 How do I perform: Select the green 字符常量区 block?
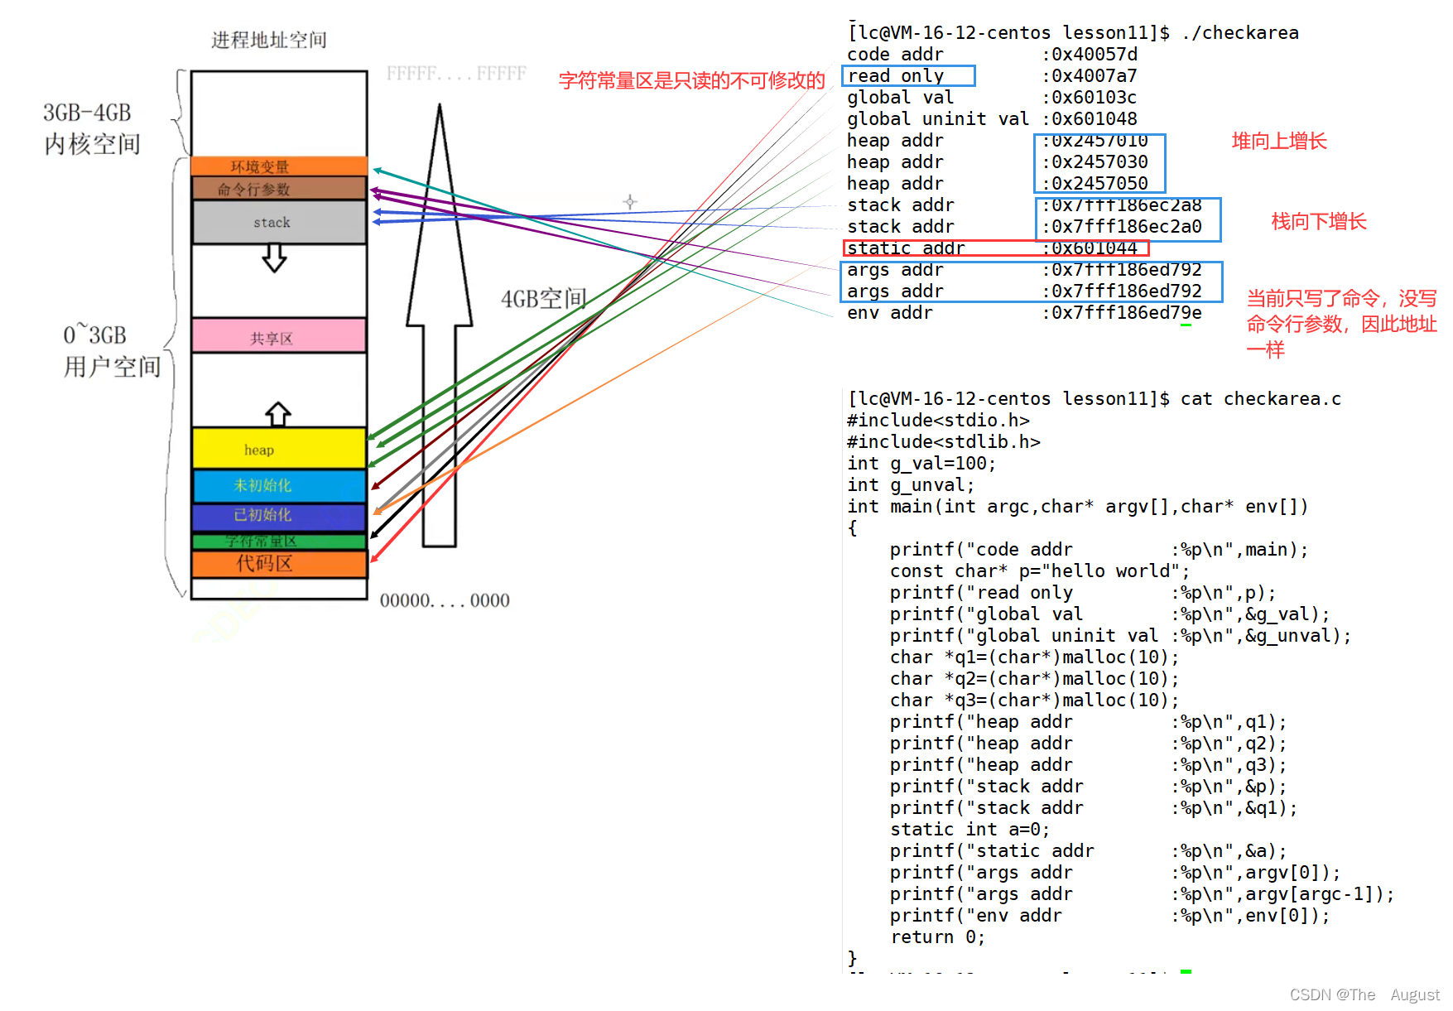click(x=279, y=542)
